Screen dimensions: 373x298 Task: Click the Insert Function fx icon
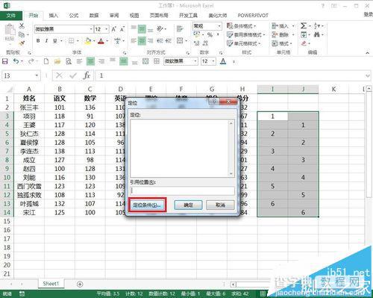pyautogui.click(x=87, y=75)
